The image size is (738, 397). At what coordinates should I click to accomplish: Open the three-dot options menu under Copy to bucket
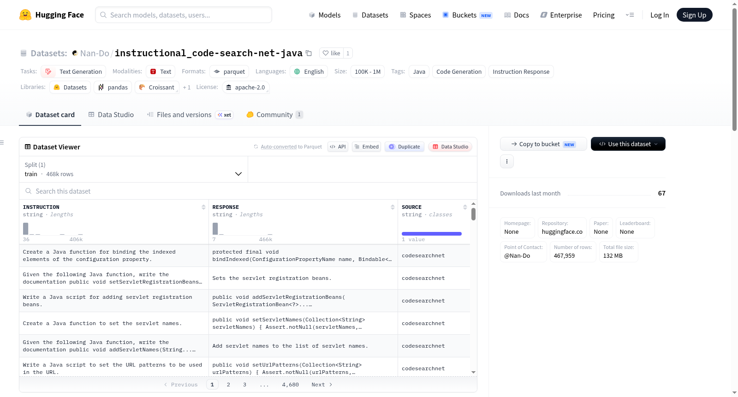click(507, 161)
